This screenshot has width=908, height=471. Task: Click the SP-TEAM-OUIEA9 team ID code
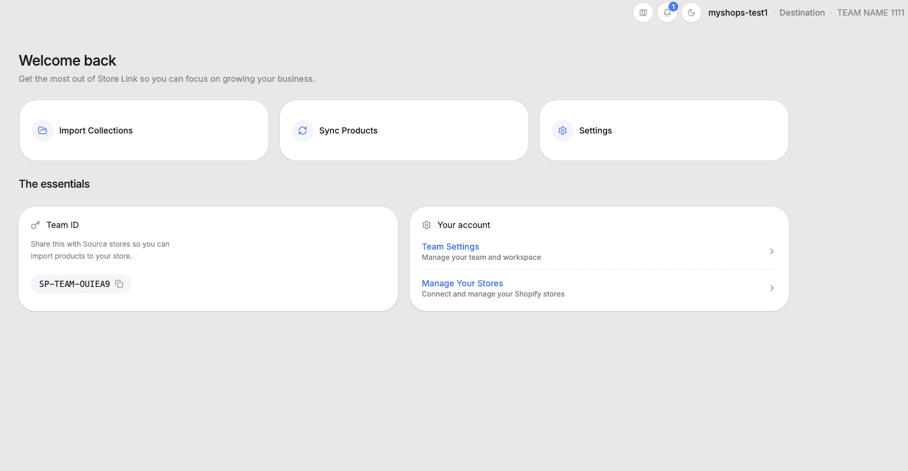(x=75, y=284)
